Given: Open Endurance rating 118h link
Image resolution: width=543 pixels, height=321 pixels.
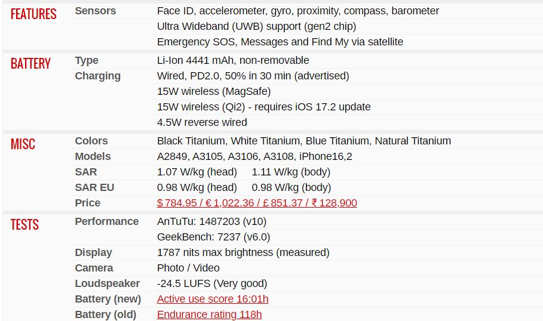Looking at the screenshot, I should coord(209,314).
